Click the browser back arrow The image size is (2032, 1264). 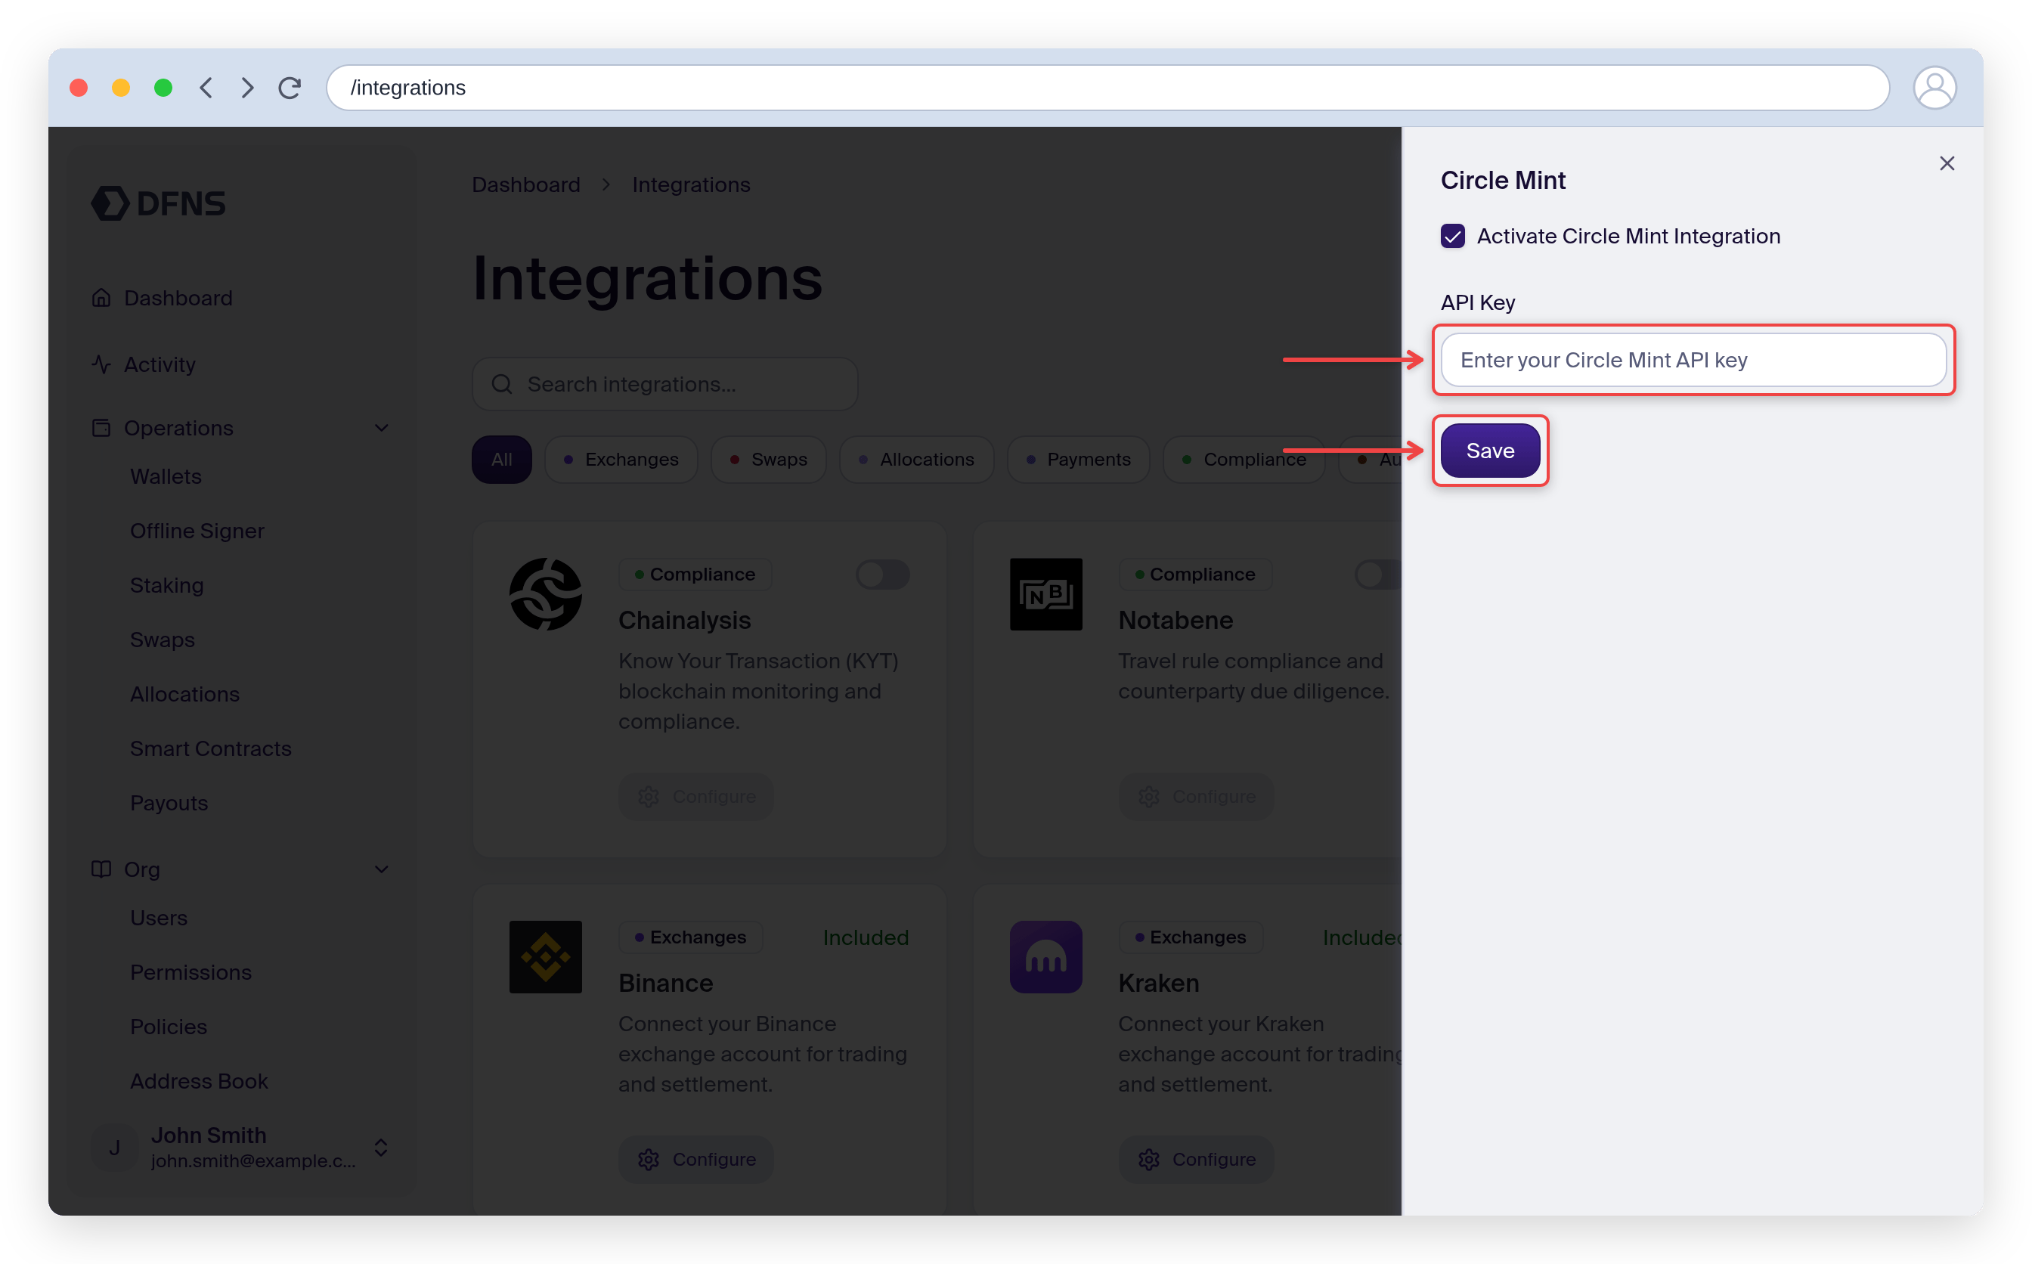coord(206,88)
